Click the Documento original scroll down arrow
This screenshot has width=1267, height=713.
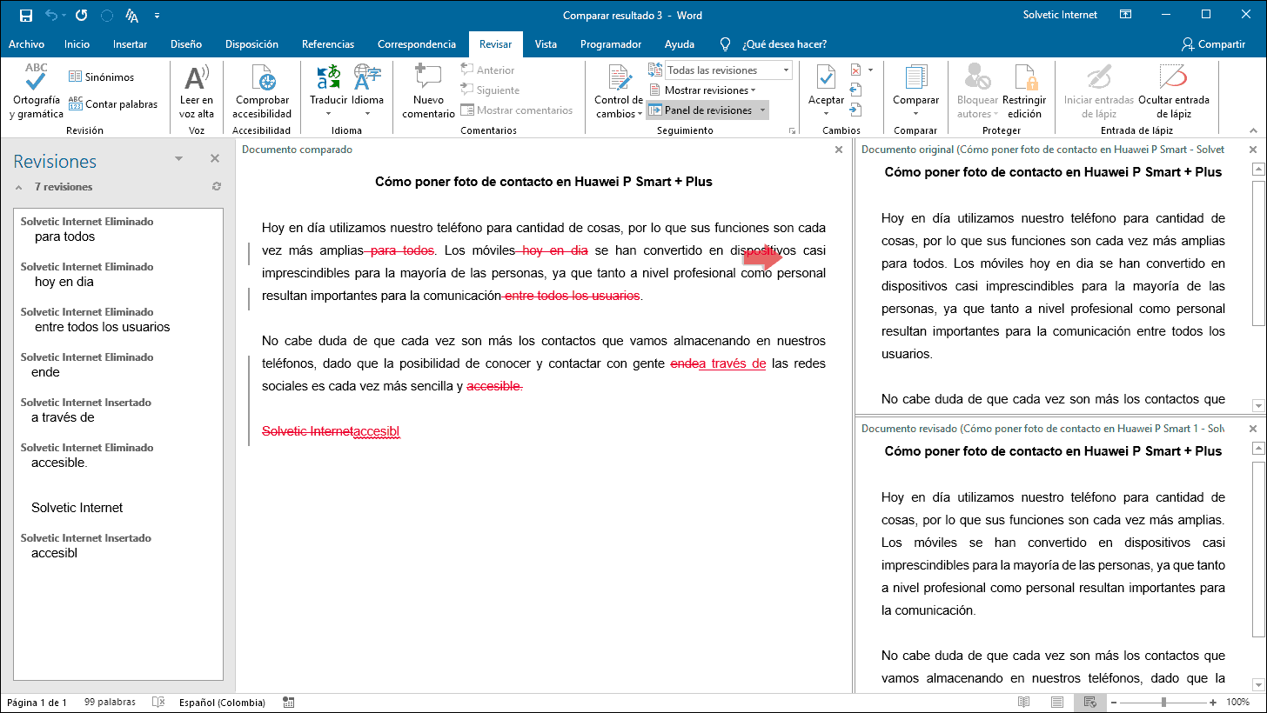(x=1257, y=405)
